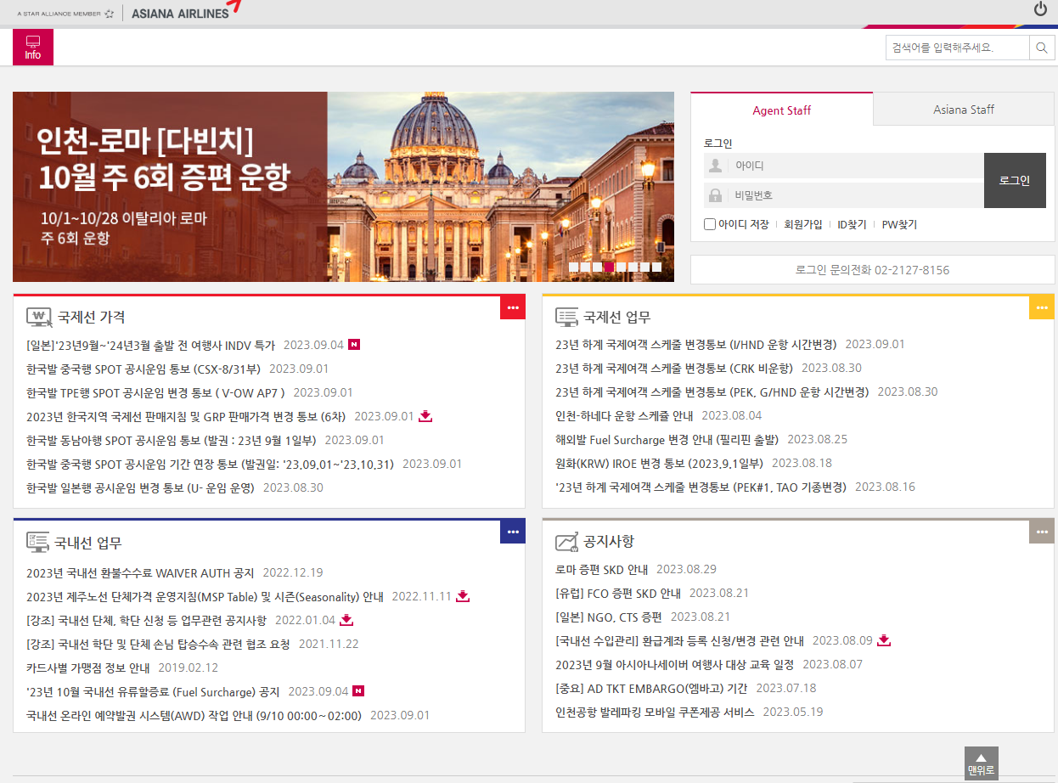Switch to the Asiana Staff tab
Viewport: 1058px width, 783px height.
click(963, 109)
